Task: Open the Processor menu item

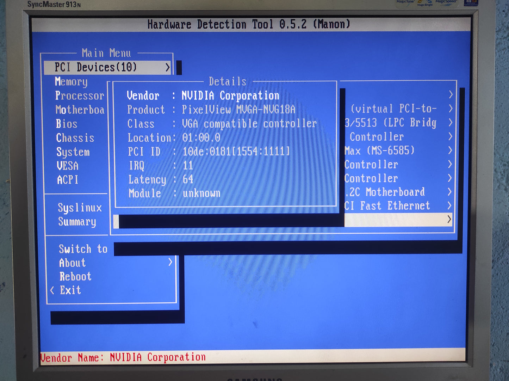Action: (x=79, y=96)
